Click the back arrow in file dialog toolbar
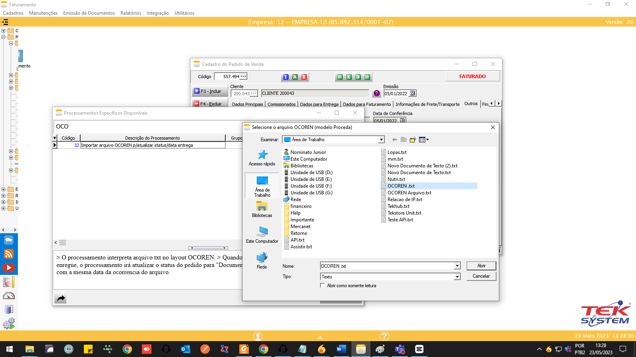This screenshot has height=357, width=636. pyautogui.click(x=394, y=140)
